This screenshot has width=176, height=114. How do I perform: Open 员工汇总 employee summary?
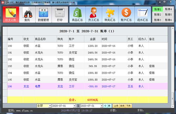click(94, 15)
